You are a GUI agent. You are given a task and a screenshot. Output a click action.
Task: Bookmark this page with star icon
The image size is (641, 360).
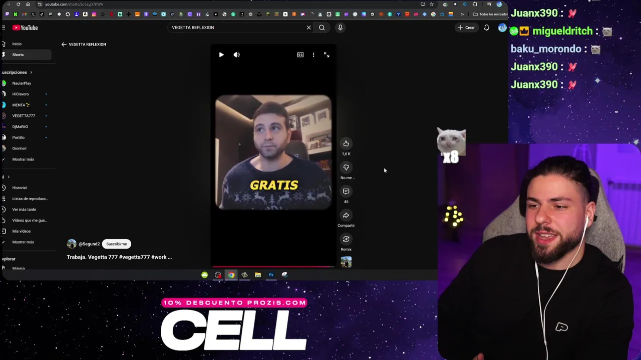432,4
